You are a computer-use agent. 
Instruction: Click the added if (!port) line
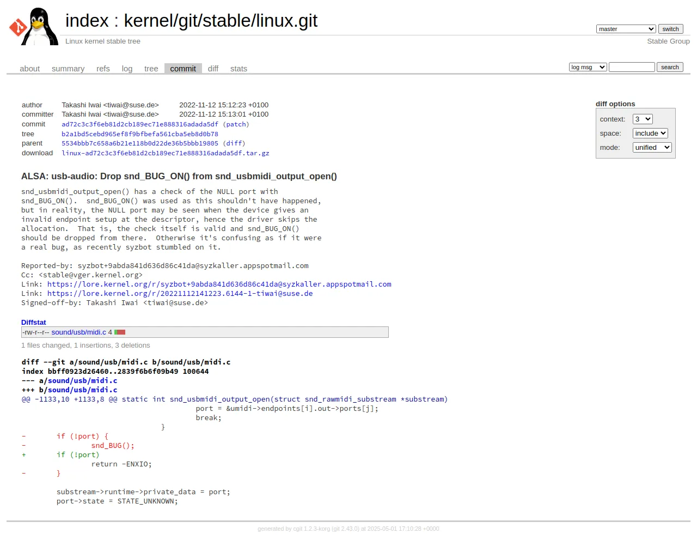pyautogui.click(x=60, y=455)
